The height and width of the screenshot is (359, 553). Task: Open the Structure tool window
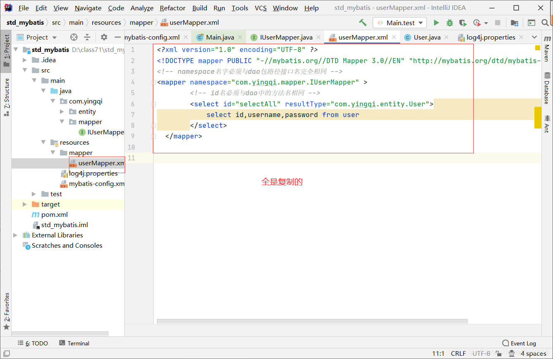[x=6, y=97]
